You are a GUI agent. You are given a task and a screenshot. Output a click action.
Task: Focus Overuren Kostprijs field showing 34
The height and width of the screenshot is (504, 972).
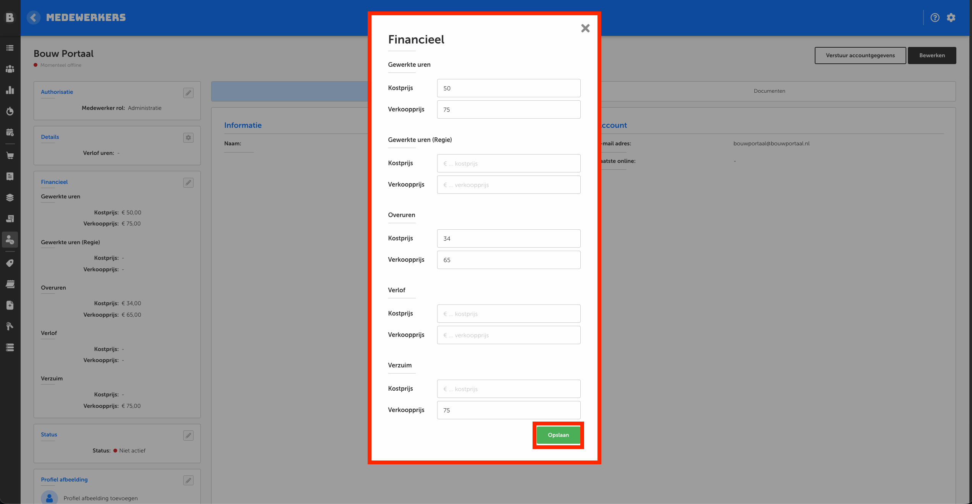[x=509, y=238]
